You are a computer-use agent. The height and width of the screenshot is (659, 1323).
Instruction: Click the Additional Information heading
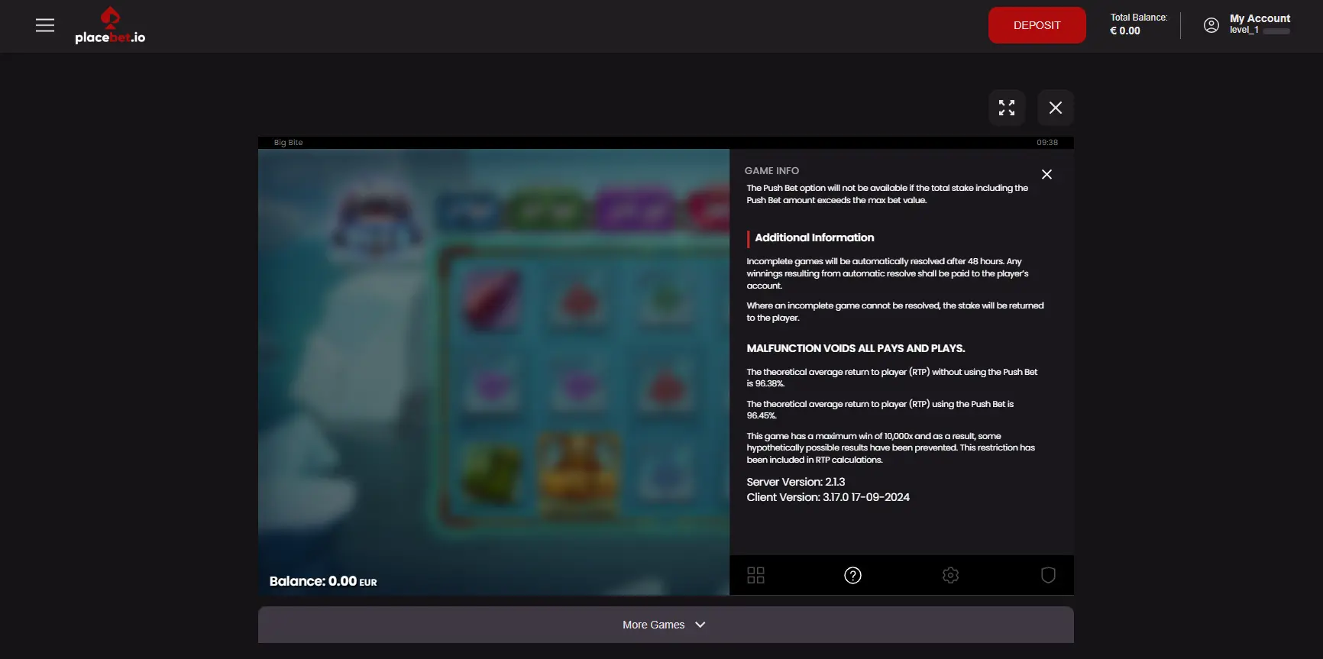pos(814,237)
